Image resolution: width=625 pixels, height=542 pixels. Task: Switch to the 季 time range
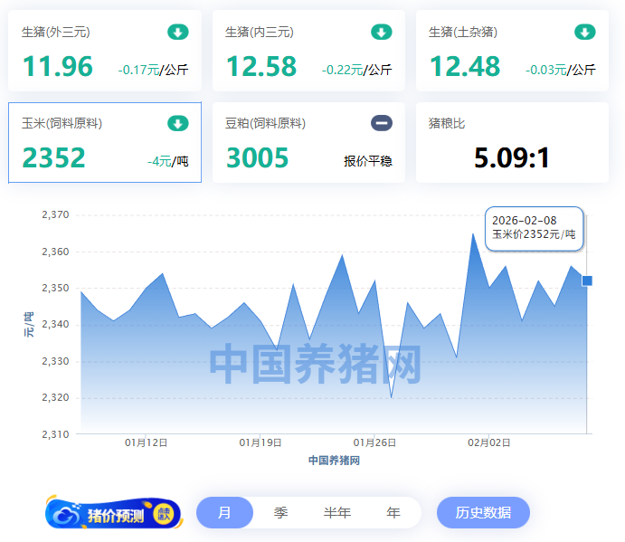[280, 513]
